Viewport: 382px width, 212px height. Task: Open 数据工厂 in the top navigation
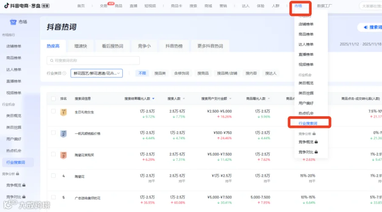tap(324, 6)
